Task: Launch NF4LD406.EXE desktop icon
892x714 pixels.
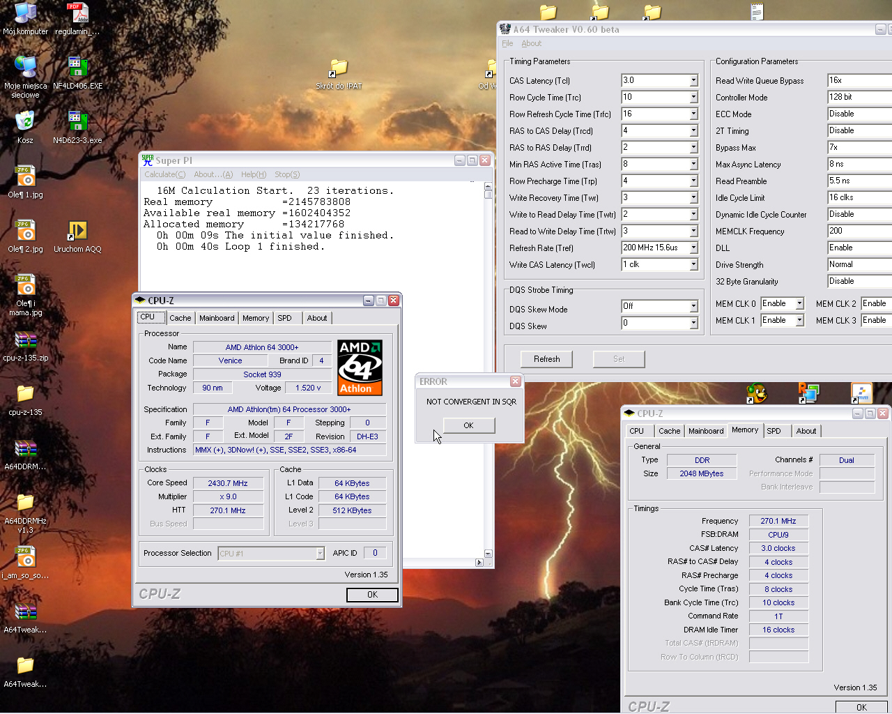Action: (77, 67)
